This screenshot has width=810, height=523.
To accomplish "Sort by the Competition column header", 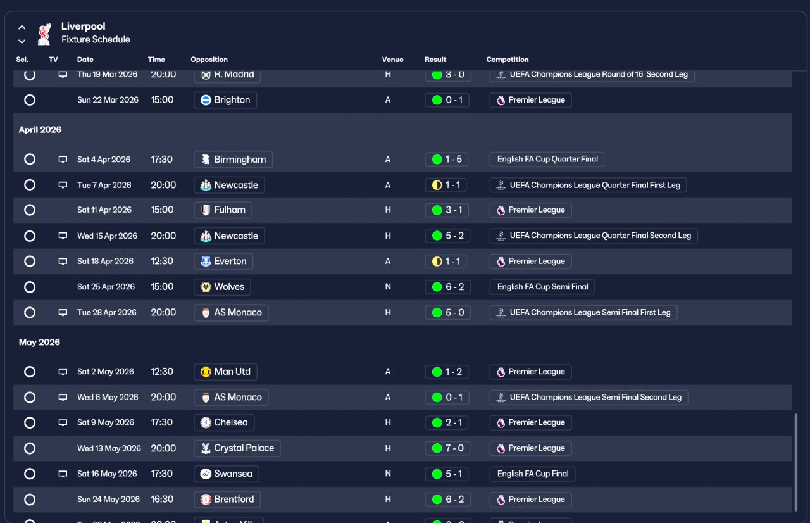I will coord(508,60).
